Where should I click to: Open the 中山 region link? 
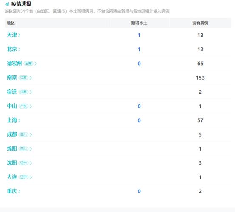pyautogui.click(x=12, y=106)
